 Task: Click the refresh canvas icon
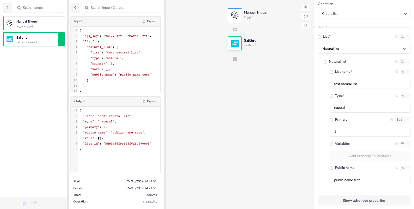coord(306,16)
